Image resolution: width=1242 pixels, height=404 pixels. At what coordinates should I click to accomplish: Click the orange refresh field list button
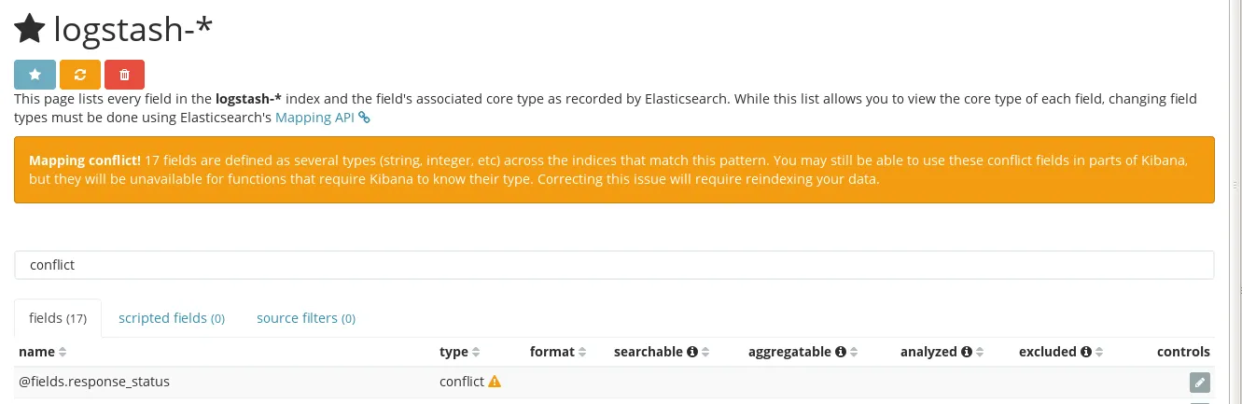point(80,74)
